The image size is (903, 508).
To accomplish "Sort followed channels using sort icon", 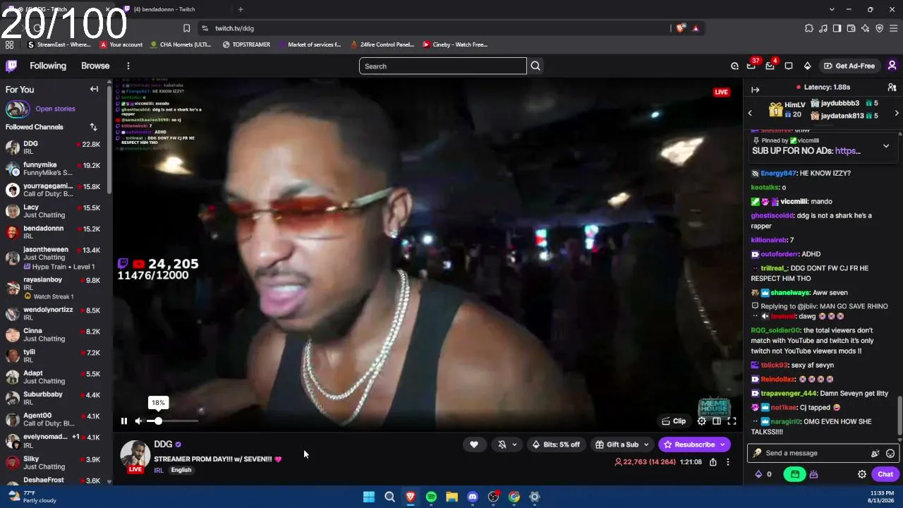I will pos(93,127).
